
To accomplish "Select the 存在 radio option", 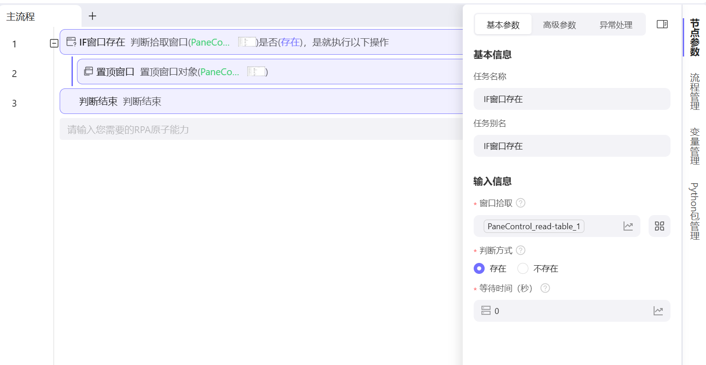I will (x=479, y=268).
